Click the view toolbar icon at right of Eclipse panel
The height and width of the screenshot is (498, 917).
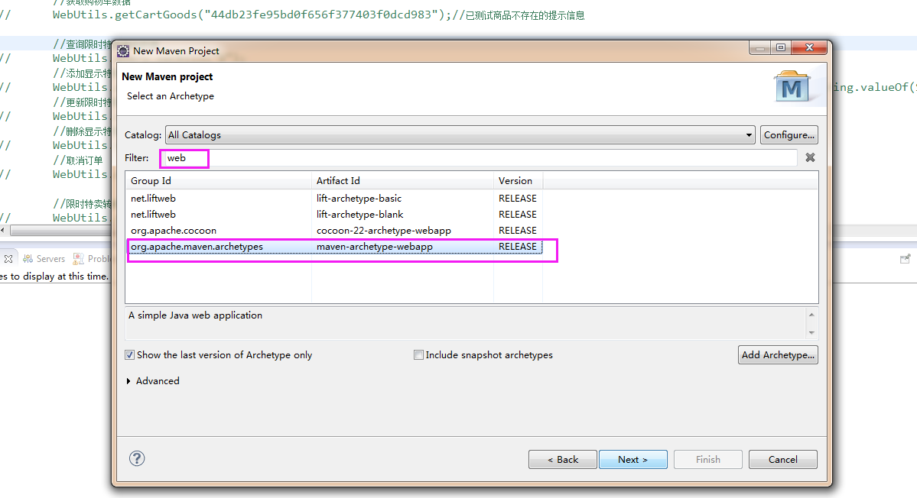(905, 259)
